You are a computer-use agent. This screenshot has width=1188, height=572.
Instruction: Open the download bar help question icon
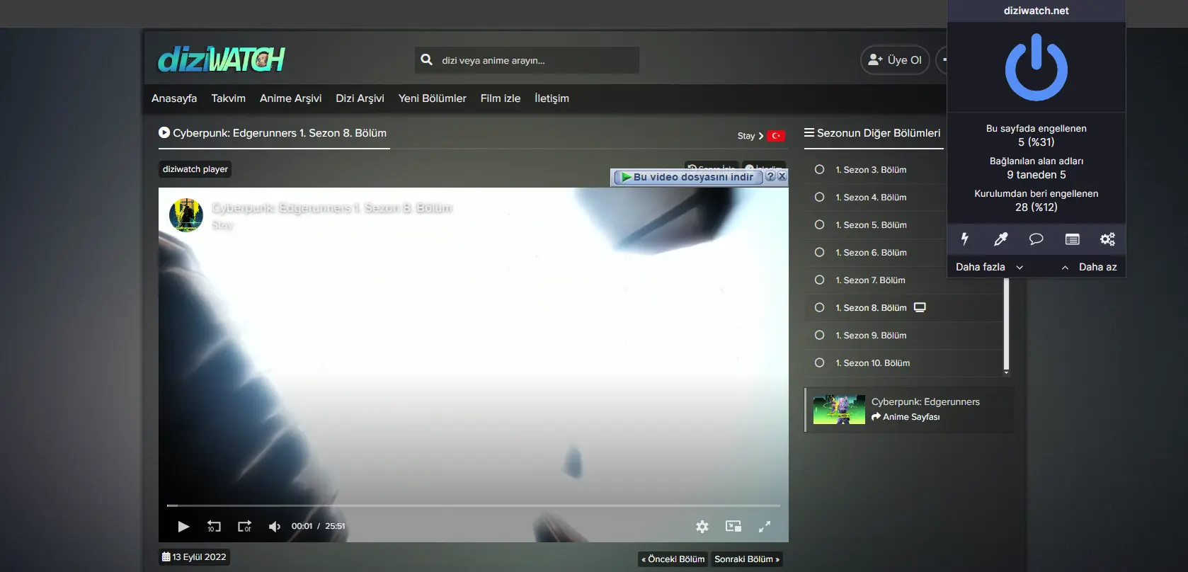(770, 176)
